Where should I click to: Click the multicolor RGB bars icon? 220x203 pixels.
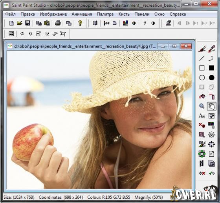(x=125, y=23)
